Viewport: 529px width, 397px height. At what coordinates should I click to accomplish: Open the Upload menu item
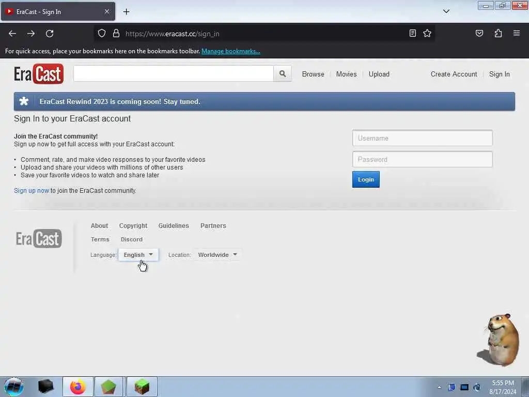click(379, 74)
